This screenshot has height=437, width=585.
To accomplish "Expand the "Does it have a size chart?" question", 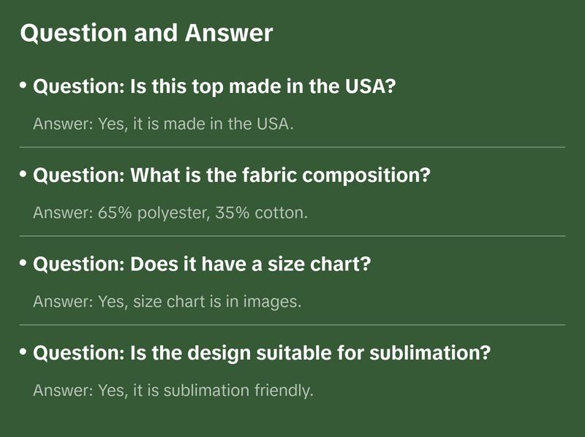I will pyautogui.click(x=203, y=264).
